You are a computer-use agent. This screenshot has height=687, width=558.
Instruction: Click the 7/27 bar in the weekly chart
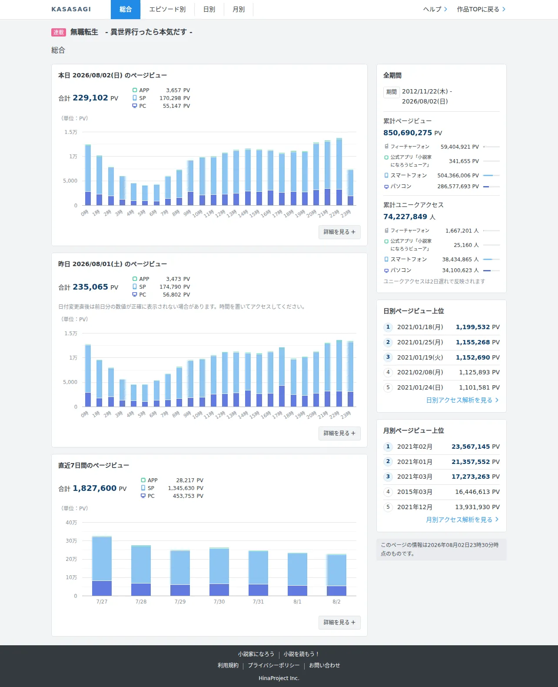pyautogui.click(x=102, y=566)
